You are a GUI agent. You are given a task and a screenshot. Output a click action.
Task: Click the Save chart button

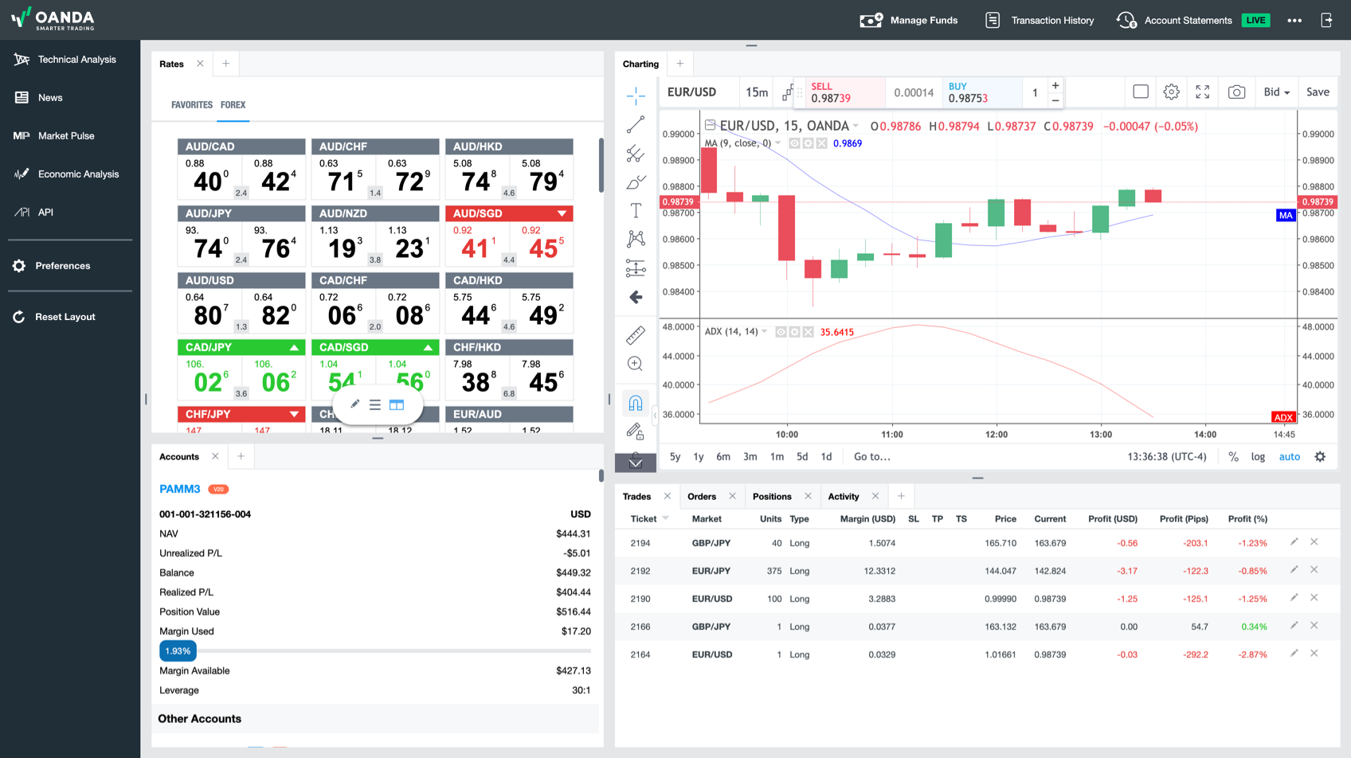(x=1318, y=92)
